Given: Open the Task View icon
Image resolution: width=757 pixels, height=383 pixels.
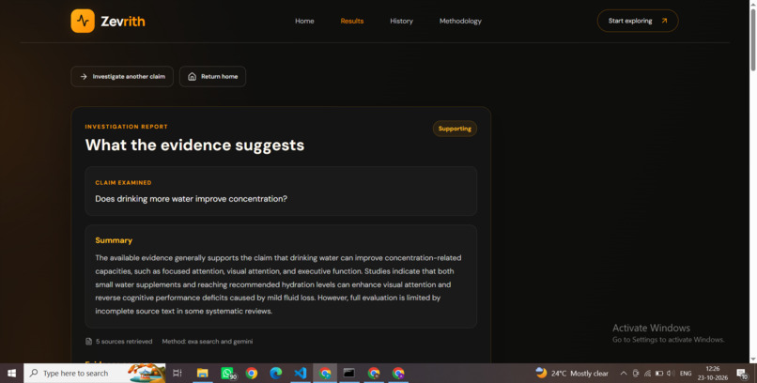Looking at the screenshot, I should click(178, 373).
